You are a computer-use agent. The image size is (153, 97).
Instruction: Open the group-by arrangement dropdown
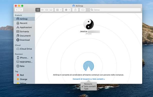[x=58, y=10]
